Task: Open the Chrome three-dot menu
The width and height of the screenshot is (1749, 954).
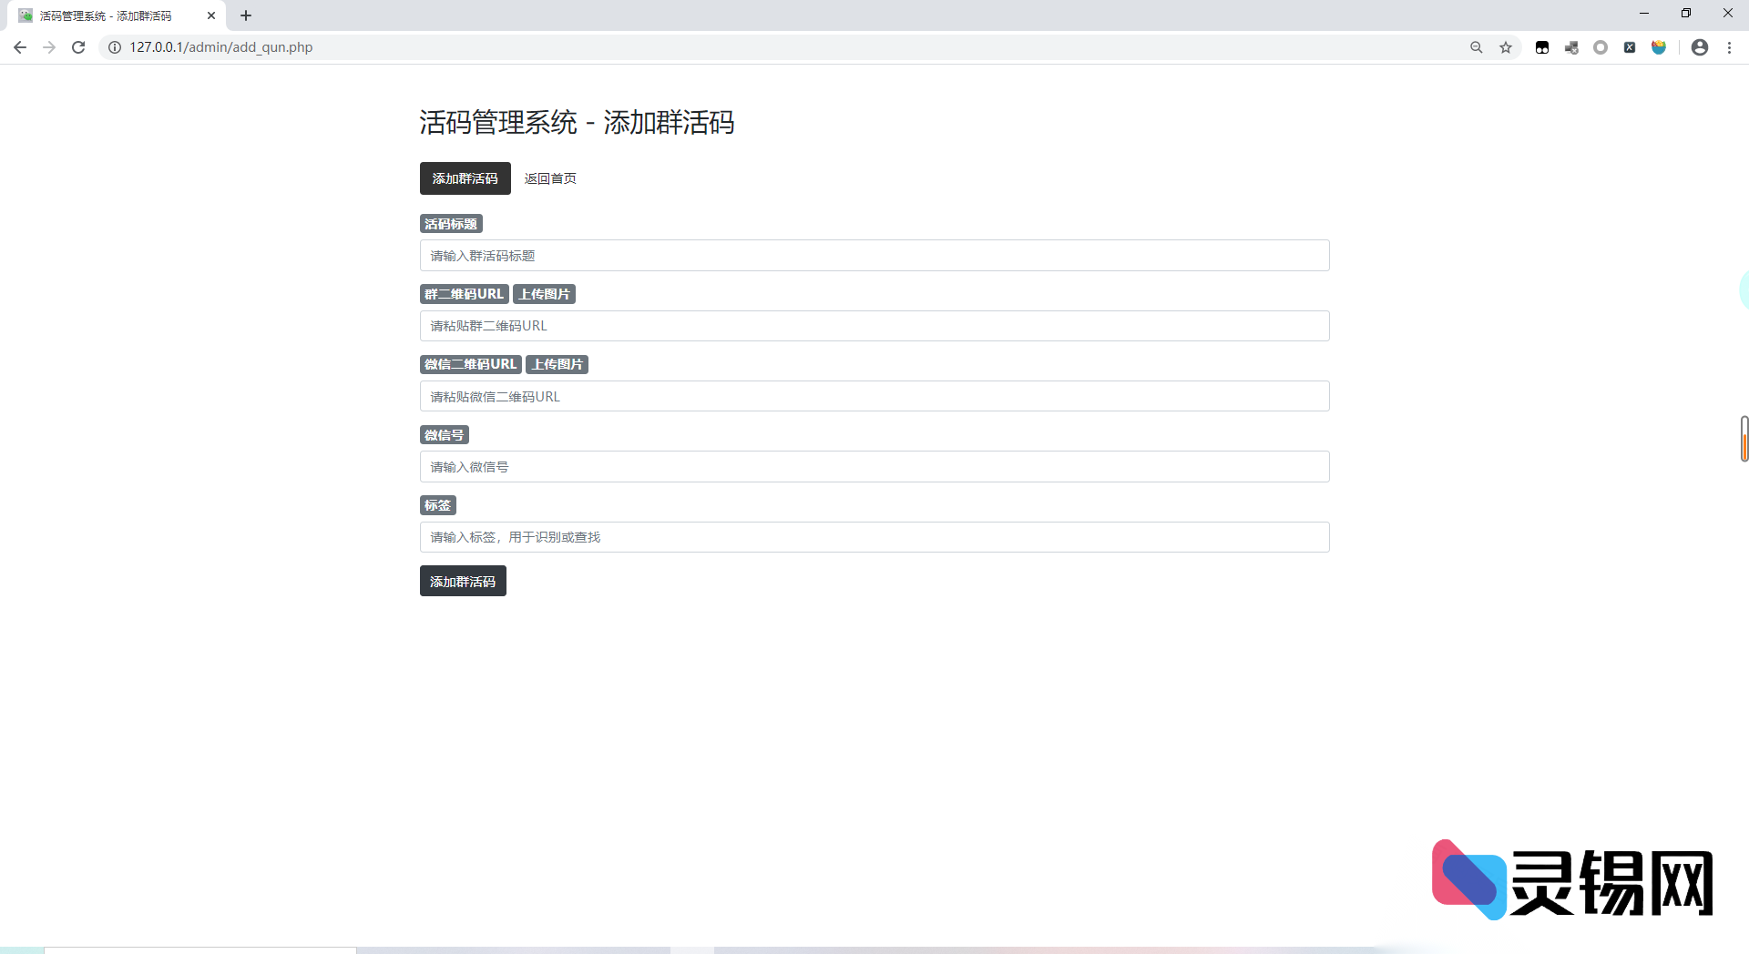Action: (1730, 46)
